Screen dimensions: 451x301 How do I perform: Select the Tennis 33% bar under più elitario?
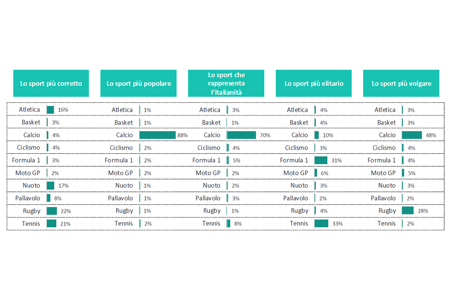point(321,223)
